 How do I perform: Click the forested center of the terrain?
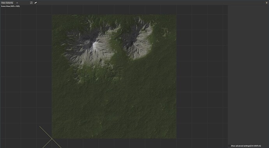pos(114,96)
